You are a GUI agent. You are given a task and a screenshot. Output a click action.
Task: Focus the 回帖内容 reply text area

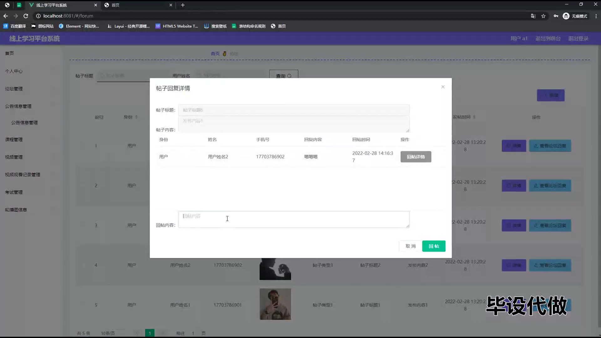294,219
